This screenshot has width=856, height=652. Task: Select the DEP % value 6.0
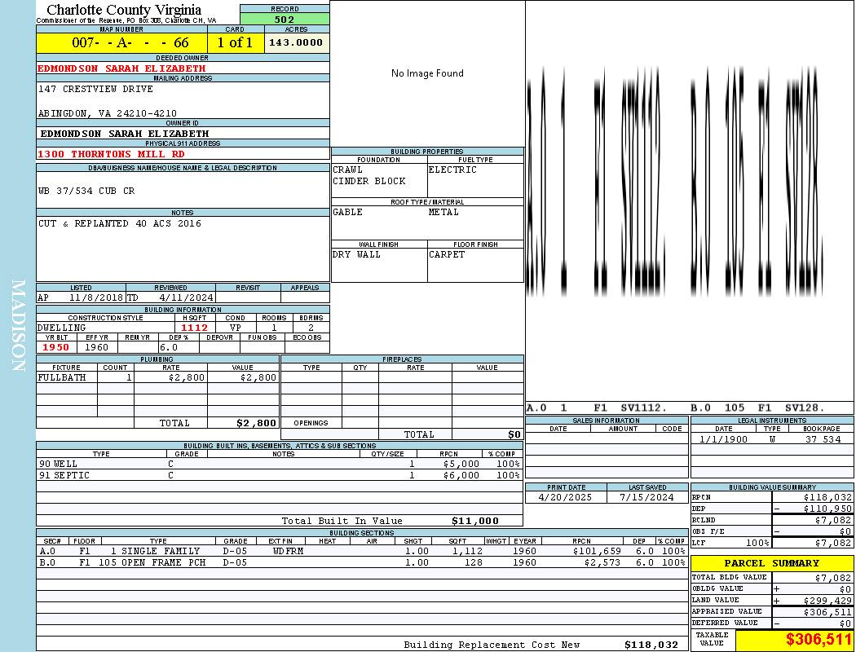point(169,347)
